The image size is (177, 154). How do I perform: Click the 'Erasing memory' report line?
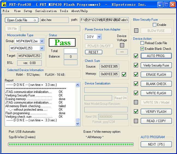click(x=35, y=99)
